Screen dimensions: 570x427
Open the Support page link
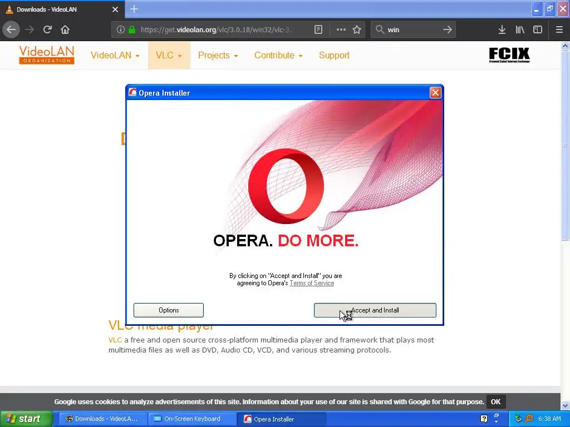coord(334,55)
